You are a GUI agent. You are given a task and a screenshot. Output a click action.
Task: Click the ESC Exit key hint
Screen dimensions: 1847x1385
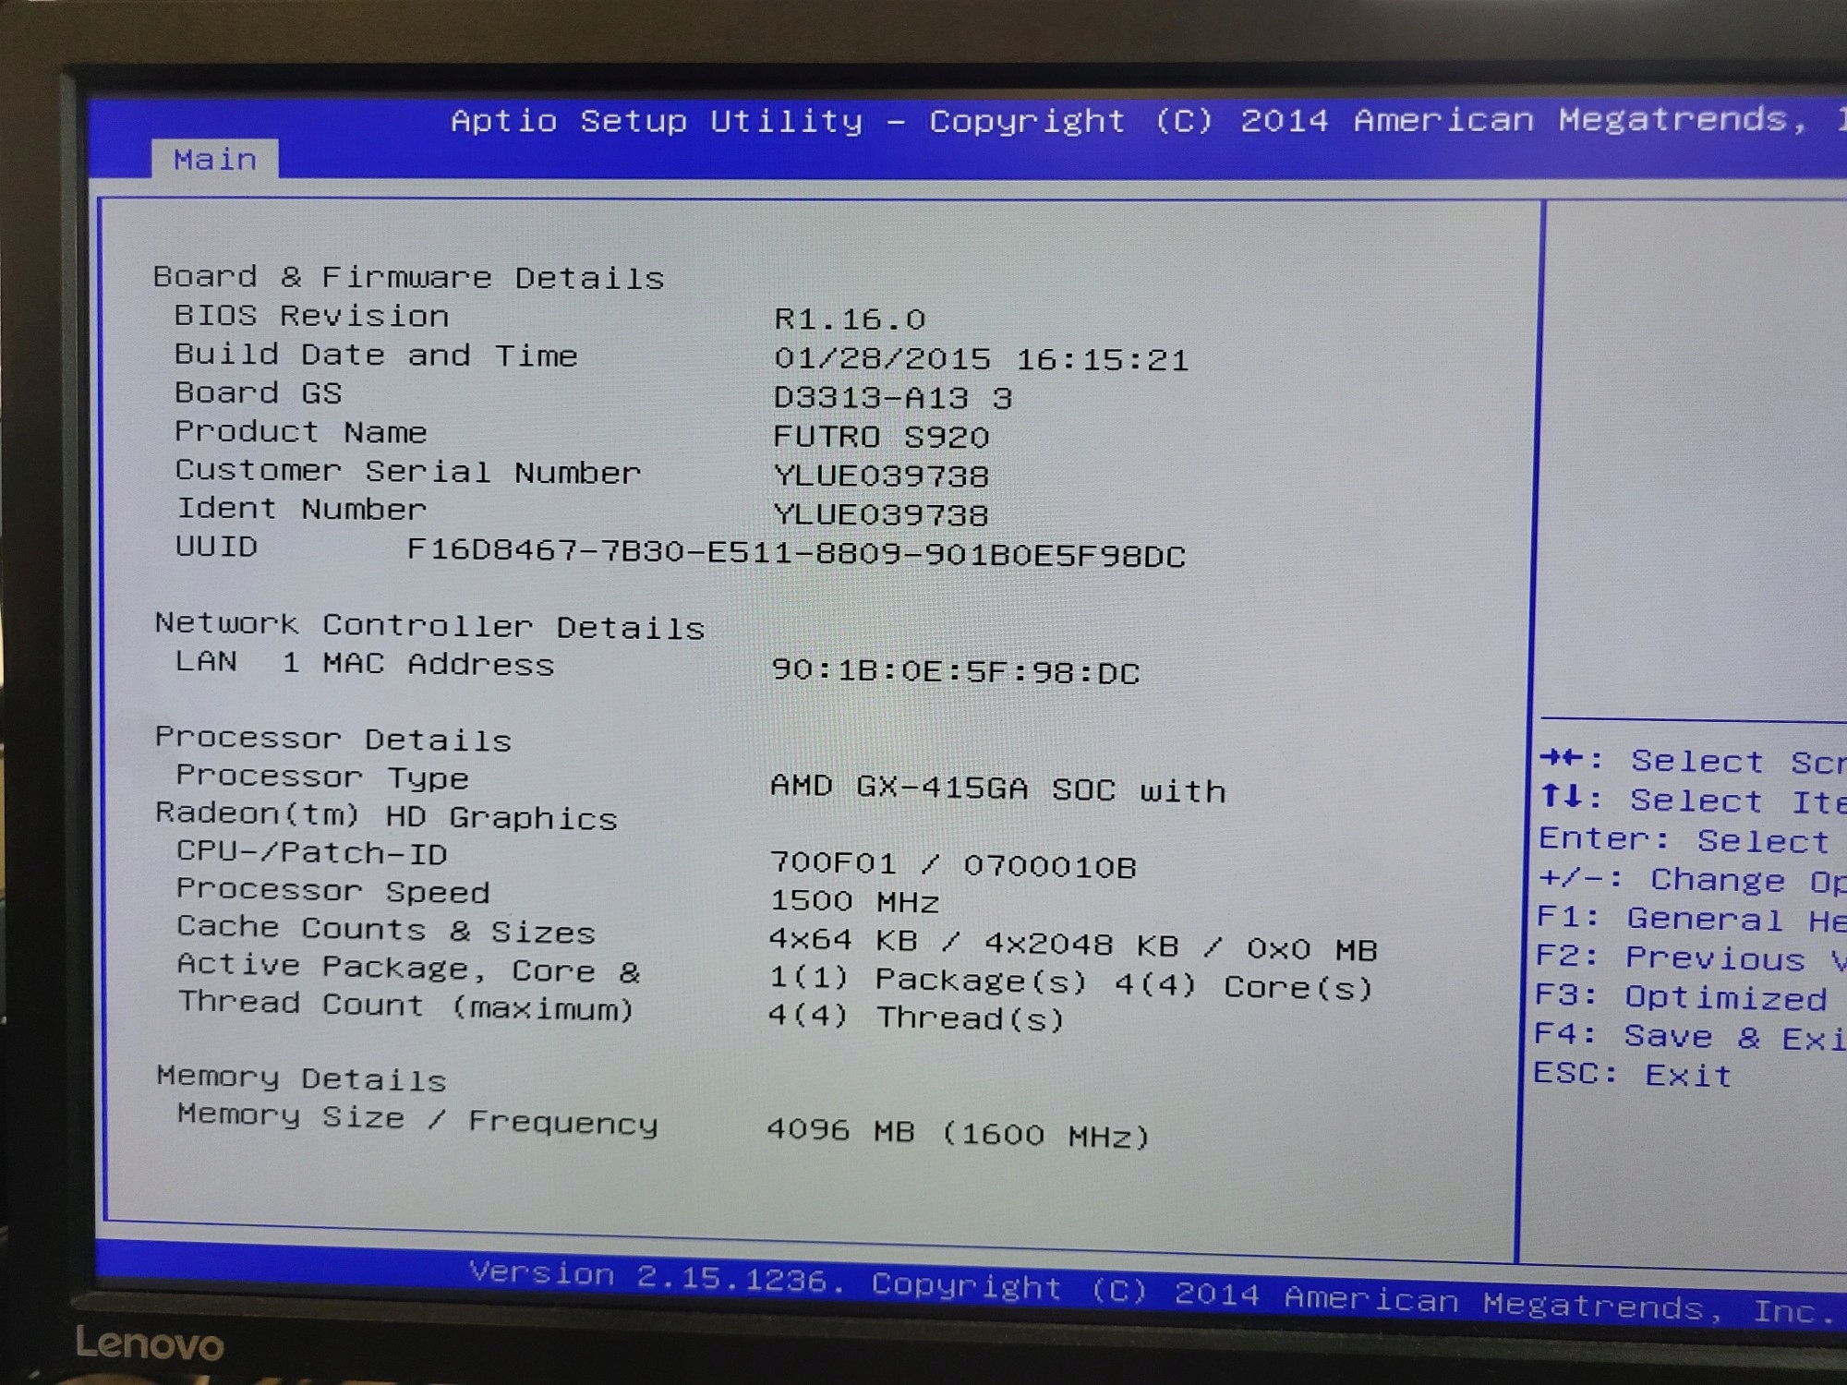coord(1632,1075)
